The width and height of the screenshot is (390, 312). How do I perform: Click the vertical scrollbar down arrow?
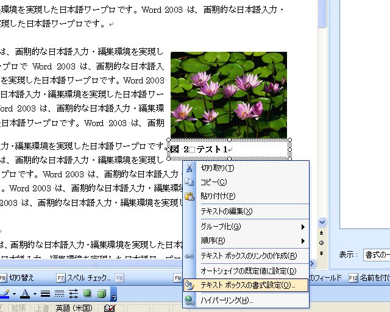click(x=322, y=222)
